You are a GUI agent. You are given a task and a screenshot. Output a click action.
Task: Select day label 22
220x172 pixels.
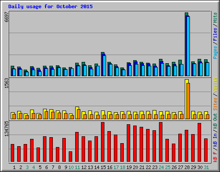(x=148, y=167)
